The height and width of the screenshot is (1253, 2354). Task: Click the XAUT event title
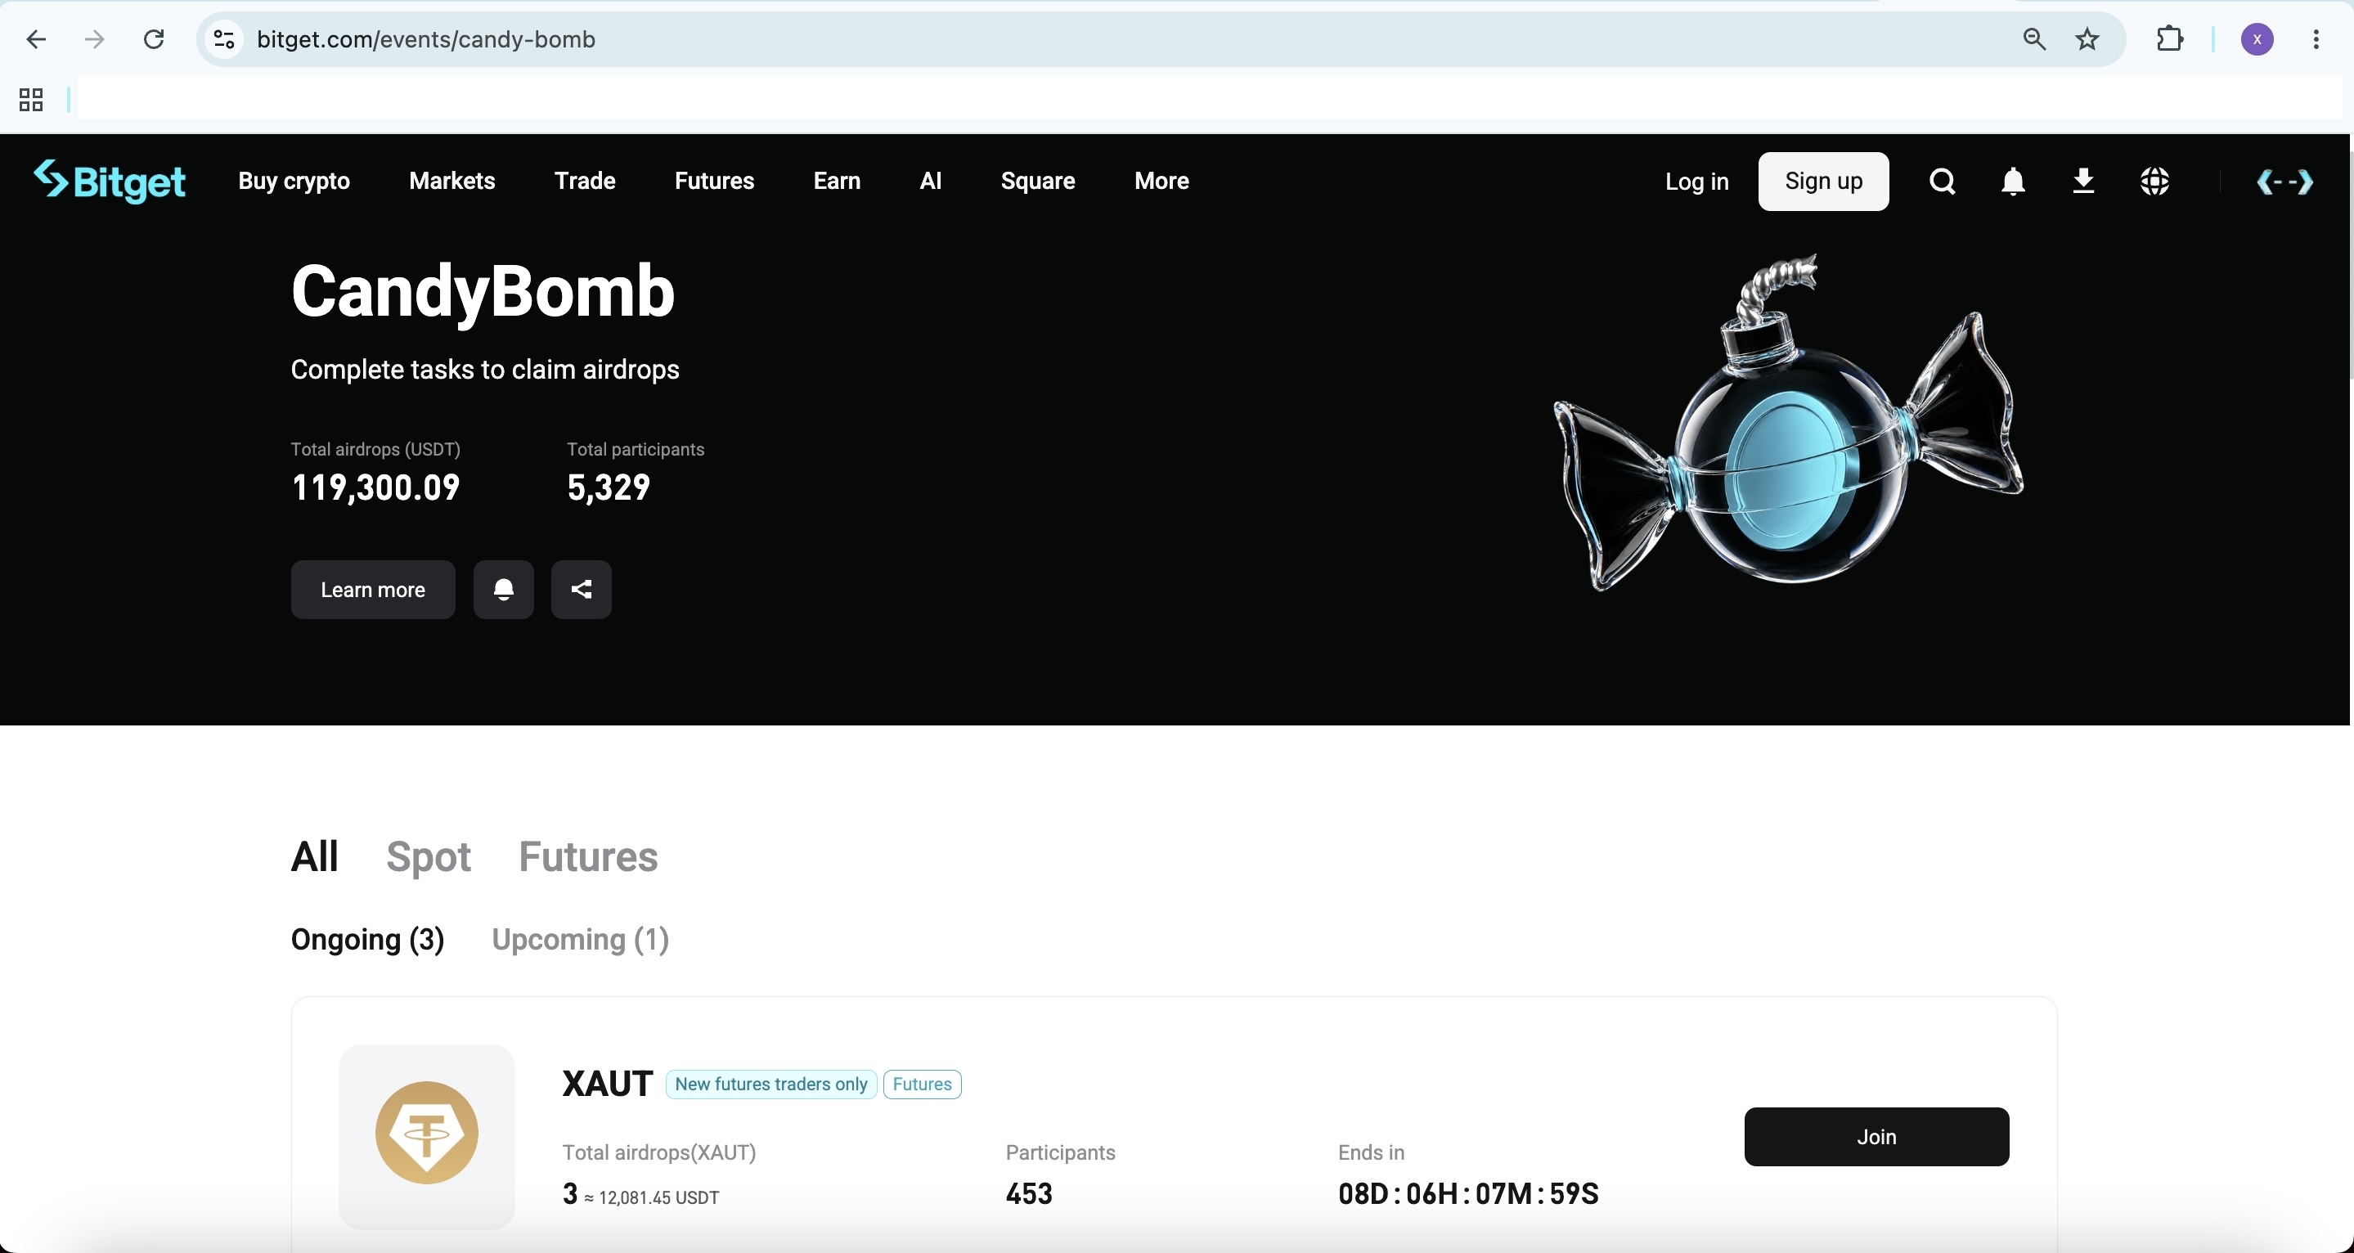(608, 1084)
